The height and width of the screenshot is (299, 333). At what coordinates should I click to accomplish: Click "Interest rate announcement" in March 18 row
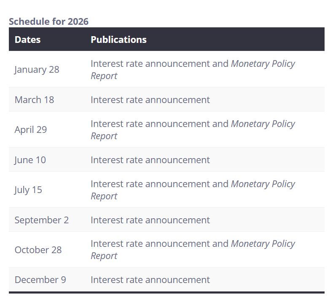pos(150,100)
